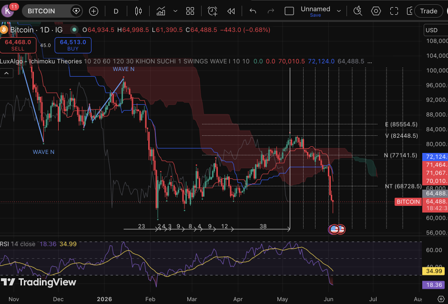The width and height of the screenshot is (448, 304).
Task: Open the USD currency selector
Action: tap(436, 30)
